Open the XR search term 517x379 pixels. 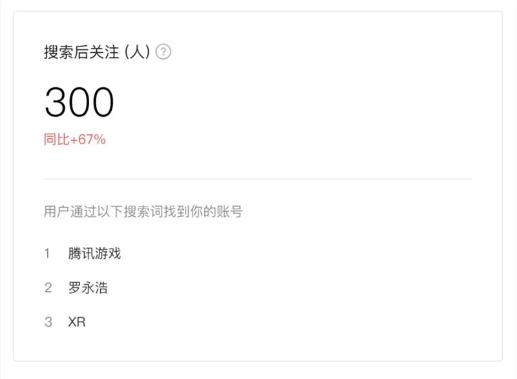pyautogui.click(x=77, y=322)
